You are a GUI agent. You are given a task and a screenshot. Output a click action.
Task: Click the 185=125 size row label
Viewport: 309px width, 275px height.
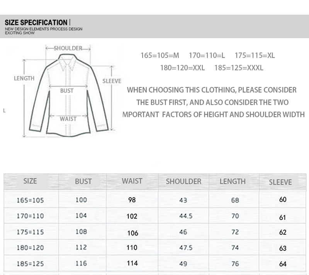[30, 264]
